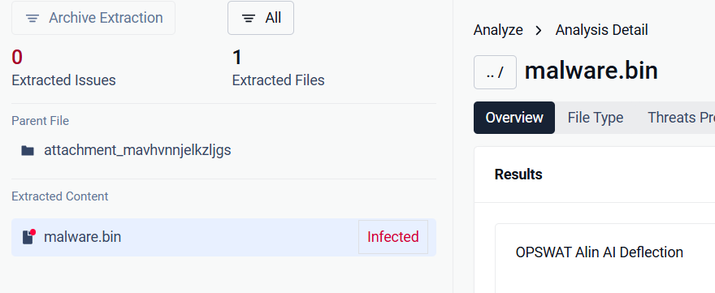This screenshot has height=293, width=715.
Task: Select the malware.bin extracted content row
Action: (223, 237)
